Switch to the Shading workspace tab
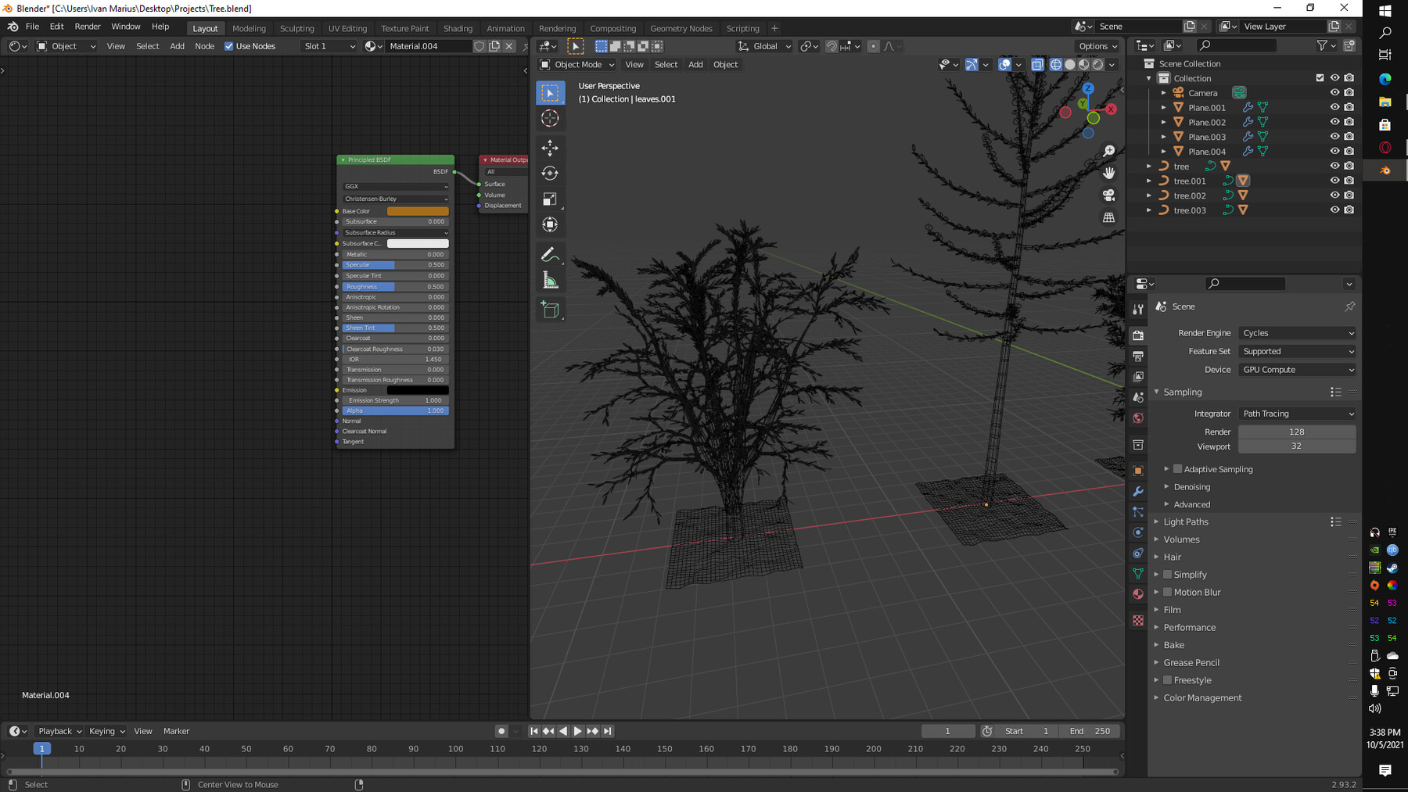This screenshot has width=1408, height=792. click(458, 28)
